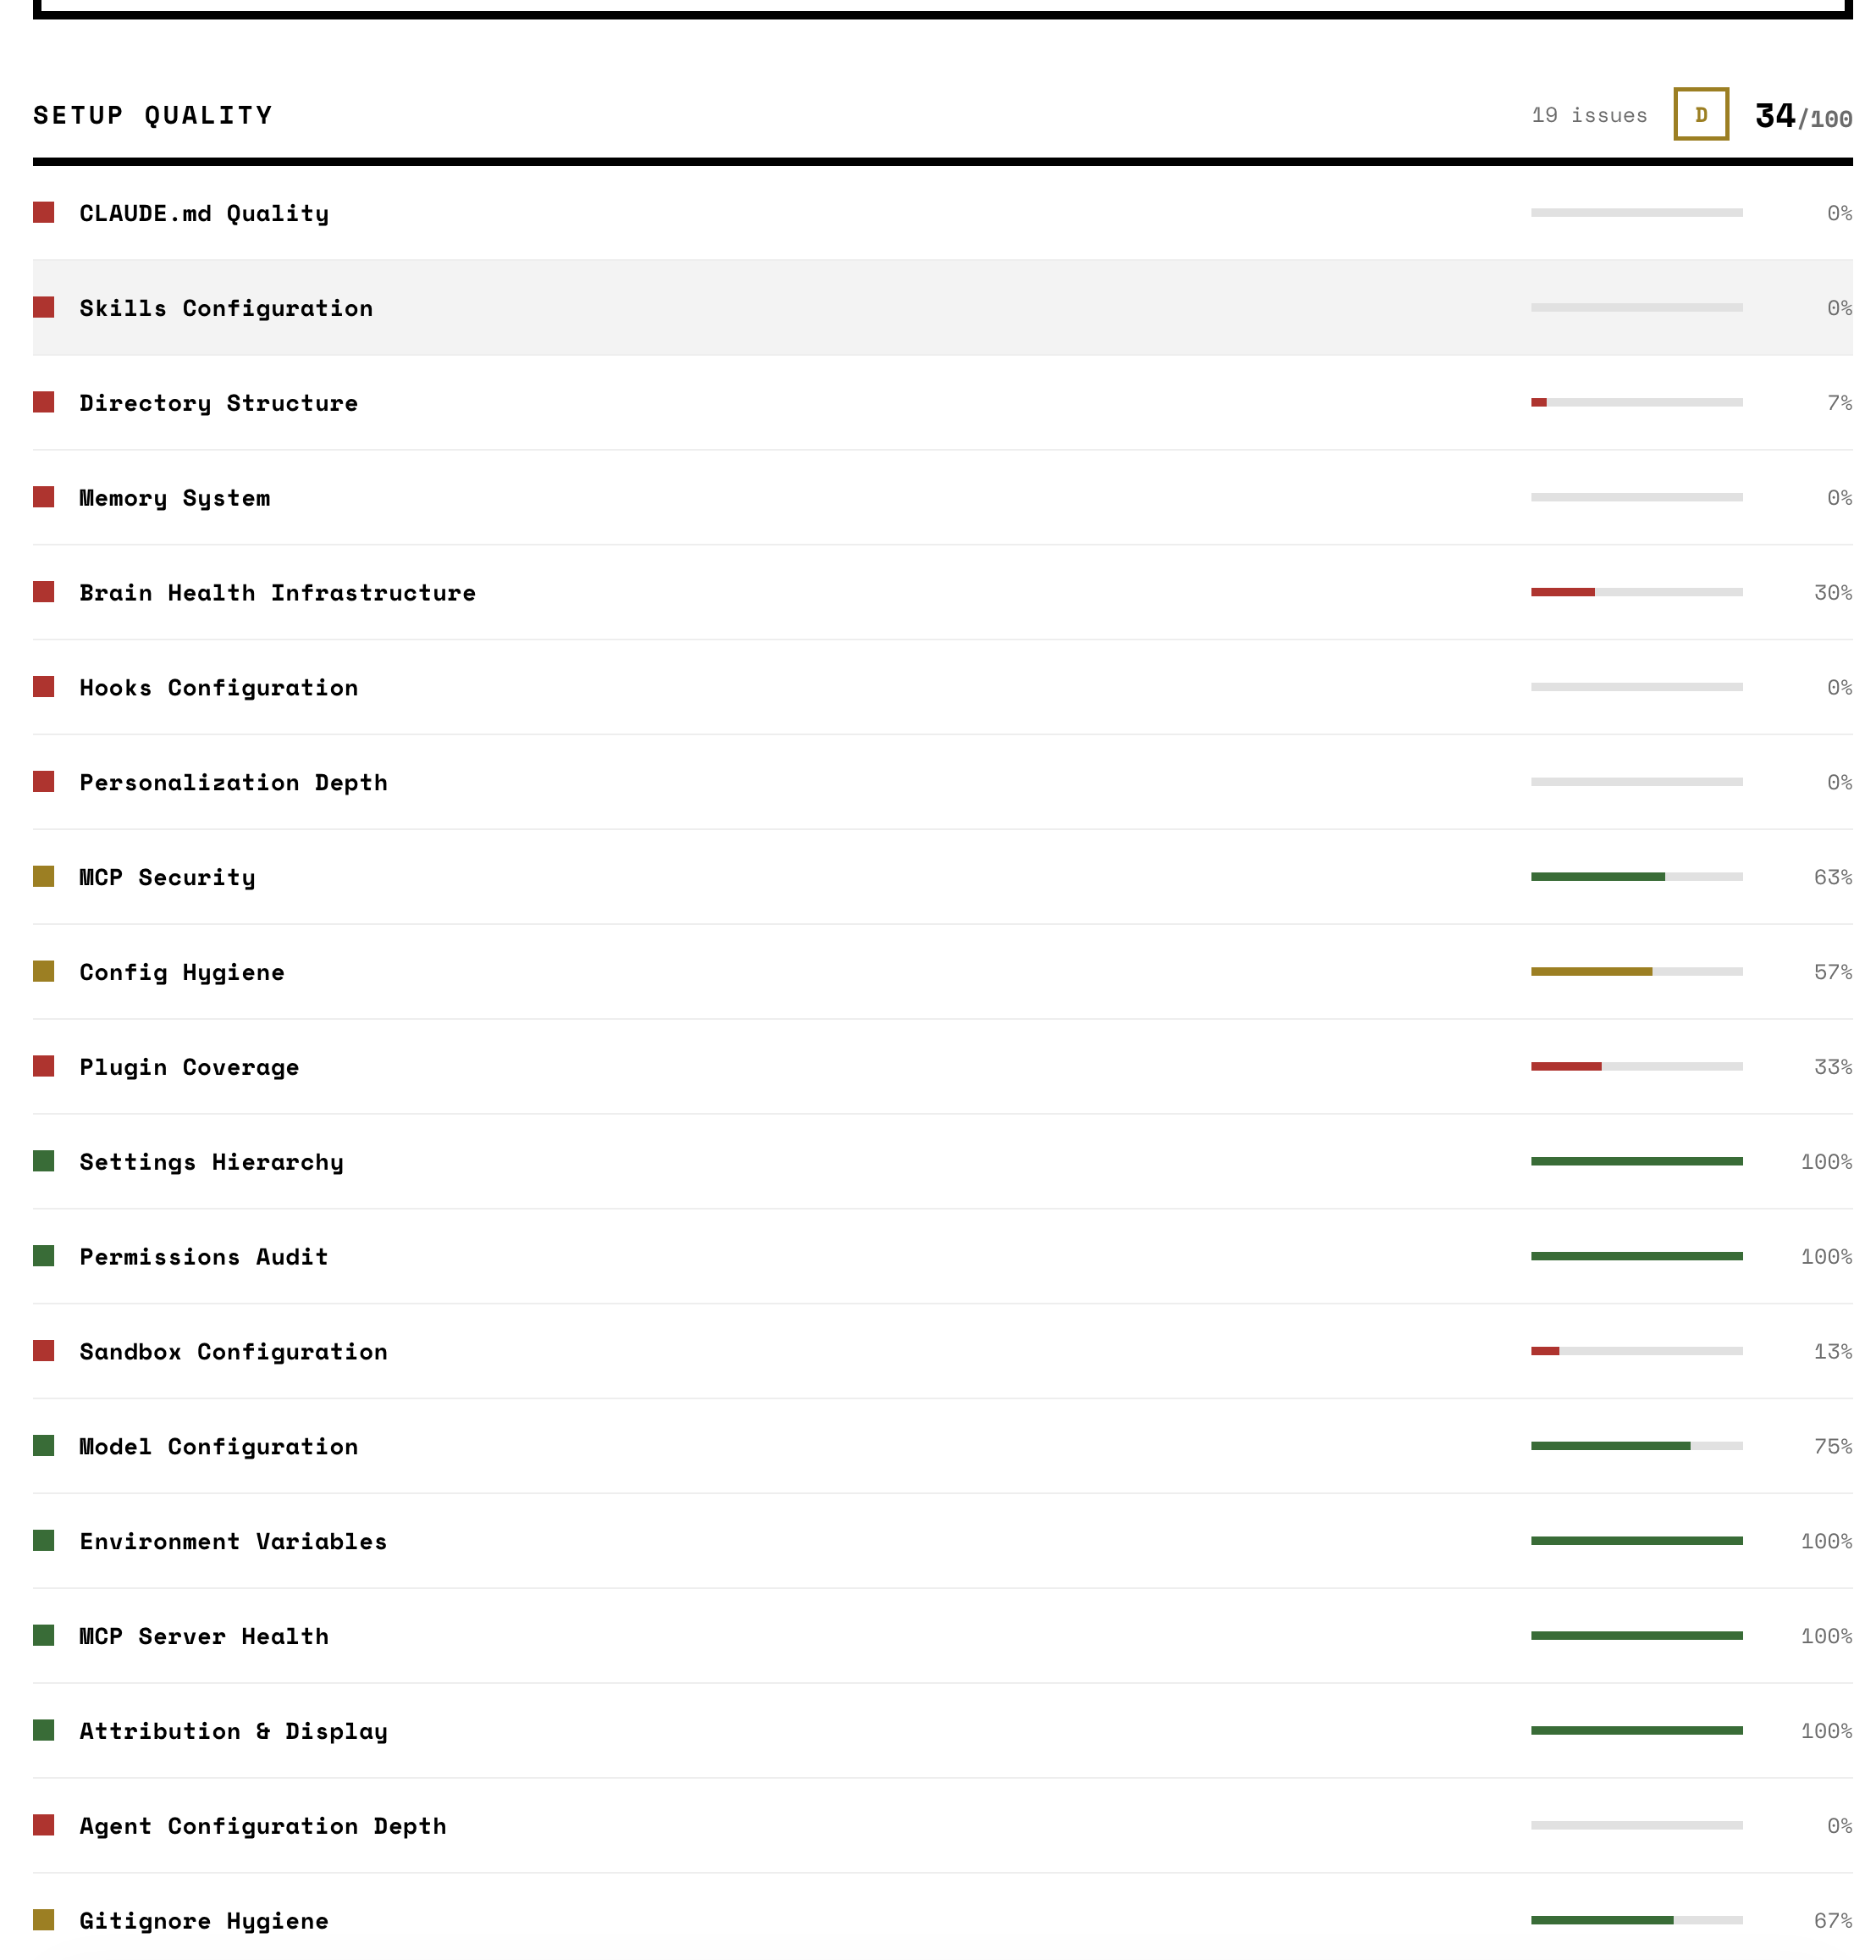Screen dimensions: 1876x1960
Task: Expand the Skills Configuration row
Action: [226, 307]
